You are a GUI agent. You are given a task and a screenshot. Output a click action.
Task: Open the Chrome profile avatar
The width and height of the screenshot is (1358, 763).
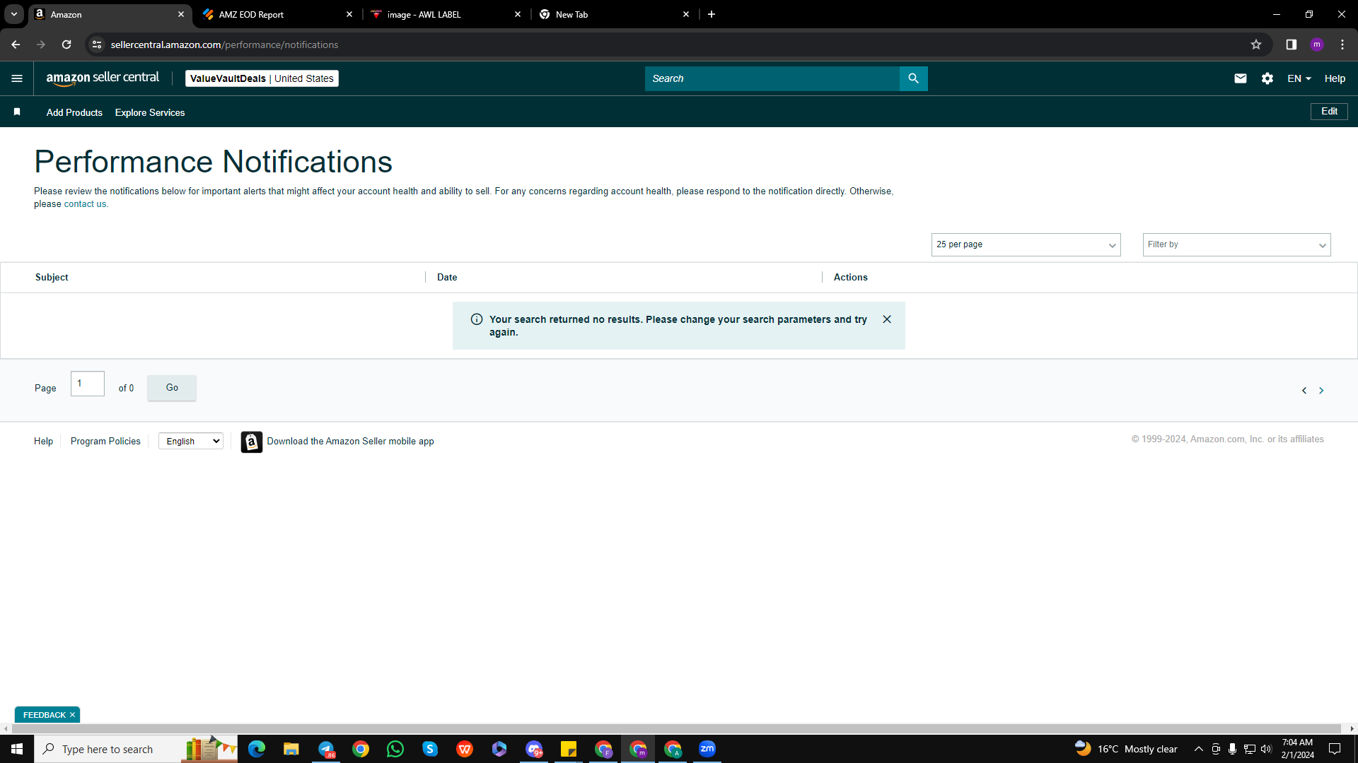tap(1317, 45)
